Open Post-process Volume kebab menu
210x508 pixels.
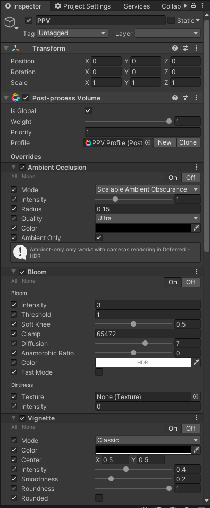point(196,98)
